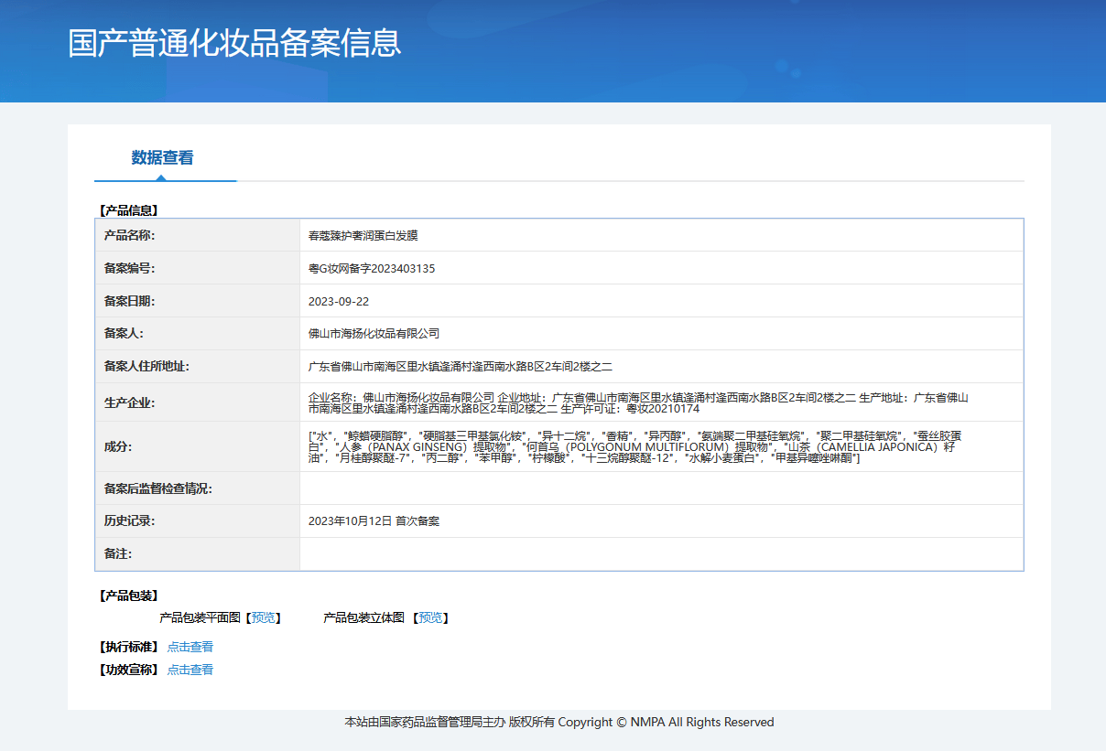The image size is (1106, 751).
Task: Open the 数据查看 tab
Action: [162, 157]
